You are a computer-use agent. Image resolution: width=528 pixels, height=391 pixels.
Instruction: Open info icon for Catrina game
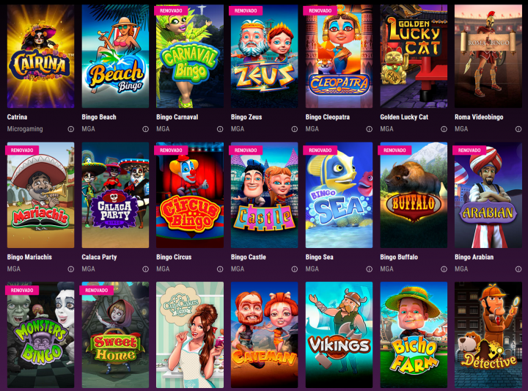(x=70, y=129)
